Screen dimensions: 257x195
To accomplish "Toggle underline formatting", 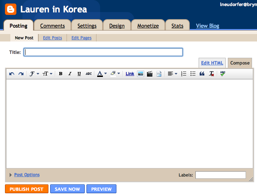I will point(79,74).
